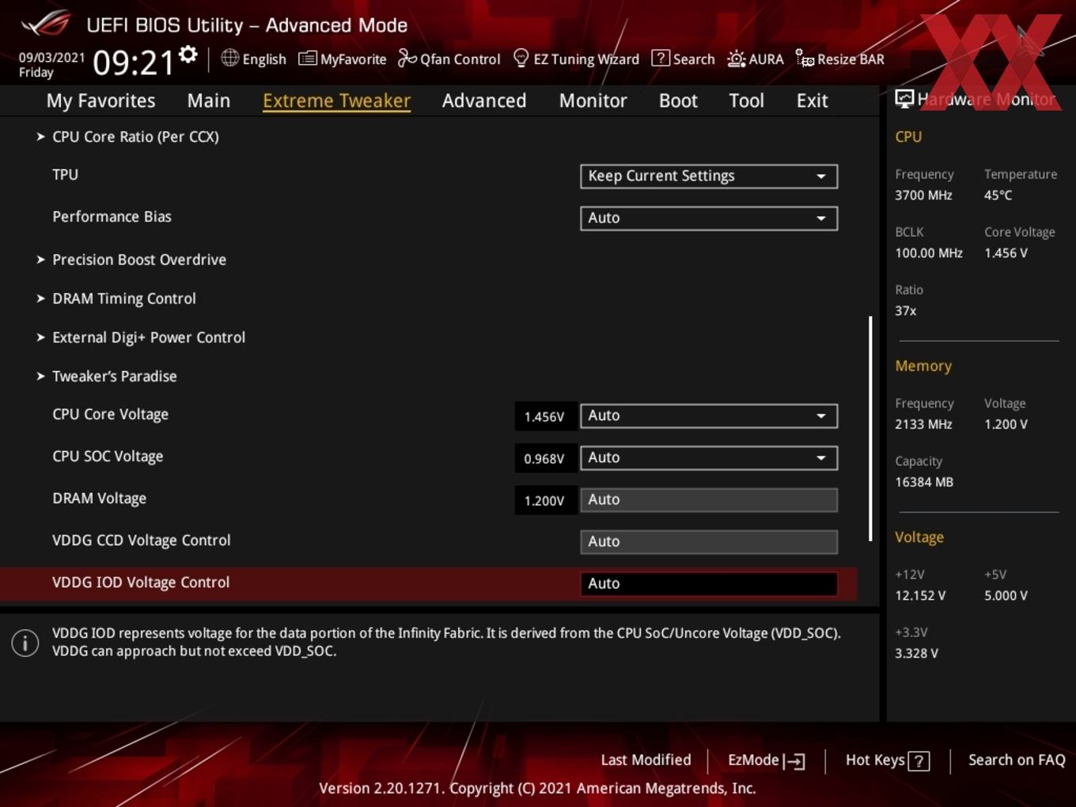The image size is (1076, 807).
Task: Open the Performance Bias dropdown
Action: (x=709, y=218)
